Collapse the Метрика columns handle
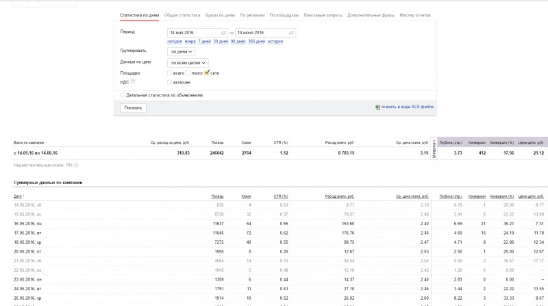The width and height of the screenshot is (548, 306). coord(434,149)
